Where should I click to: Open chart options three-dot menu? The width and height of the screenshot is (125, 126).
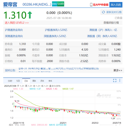[120, 80]
